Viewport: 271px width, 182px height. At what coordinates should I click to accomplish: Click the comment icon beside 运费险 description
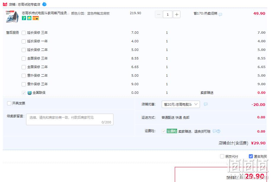point(214,131)
